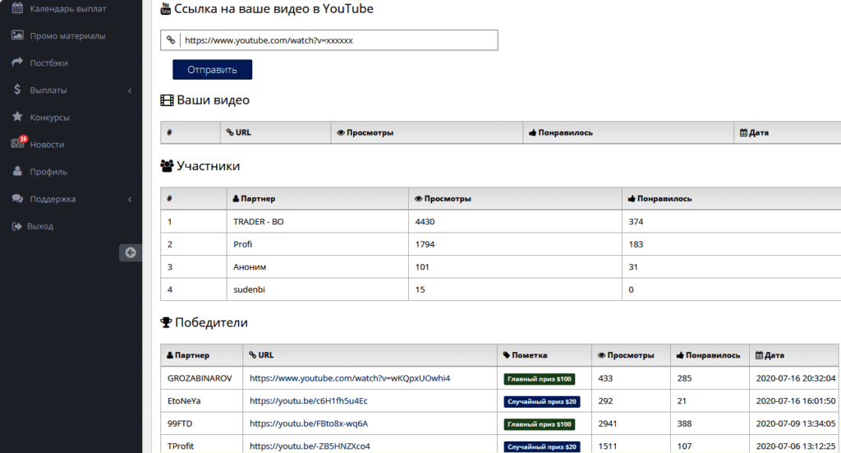Image resolution: width=841 pixels, height=453 pixels.
Task: Expand the Выплаты submenu chevron
Action: tap(130, 90)
